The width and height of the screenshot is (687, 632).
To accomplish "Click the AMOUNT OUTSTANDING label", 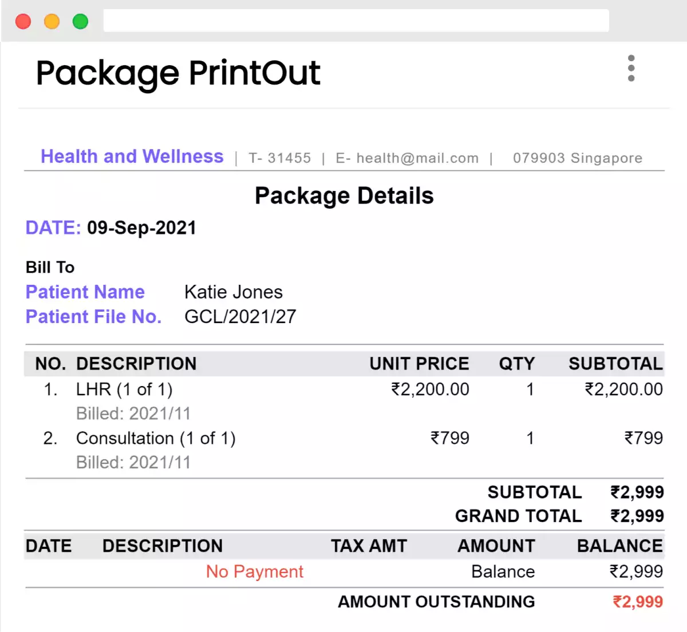I will (436, 602).
